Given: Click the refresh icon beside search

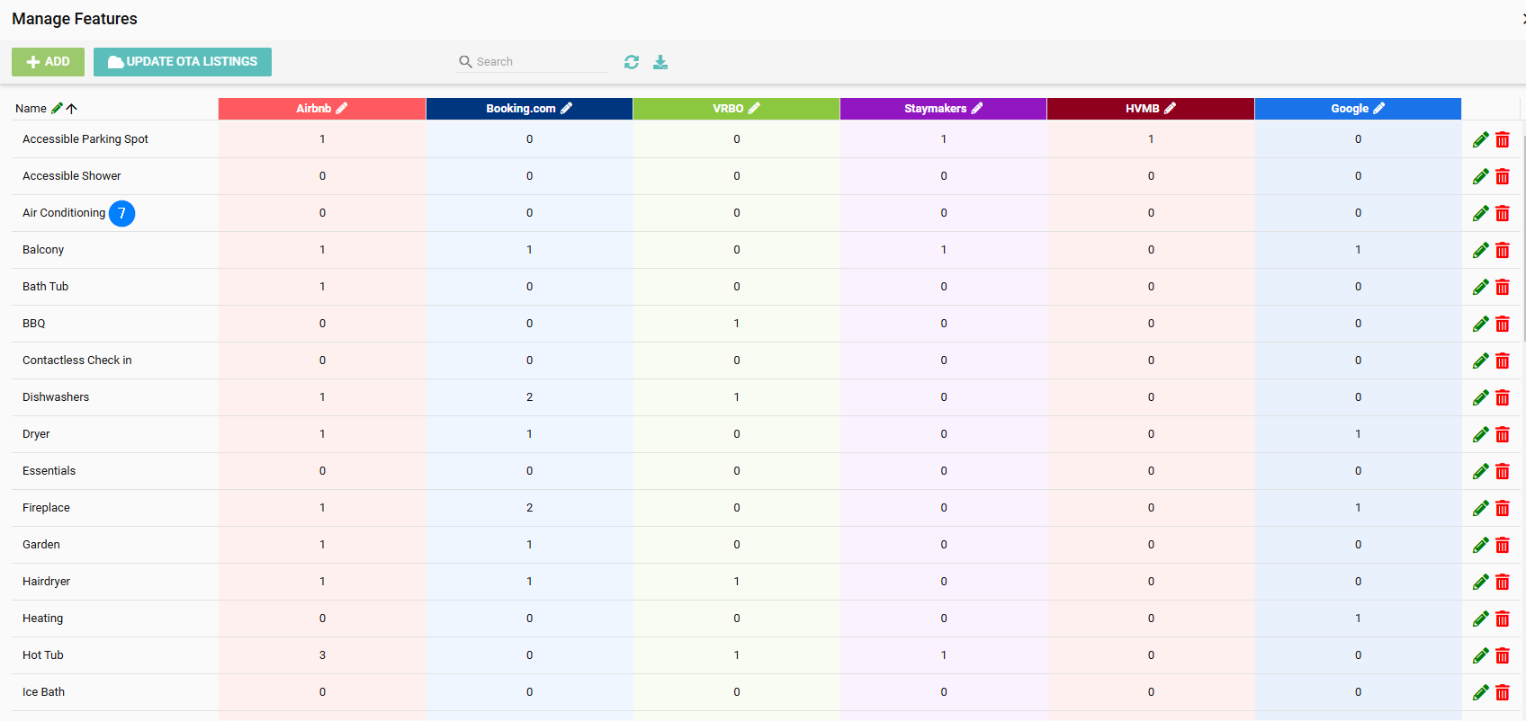Looking at the screenshot, I should click(x=632, y=62).
